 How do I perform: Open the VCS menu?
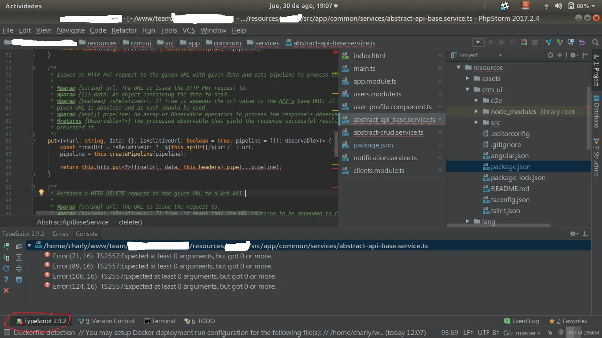(x=189, y=30)
